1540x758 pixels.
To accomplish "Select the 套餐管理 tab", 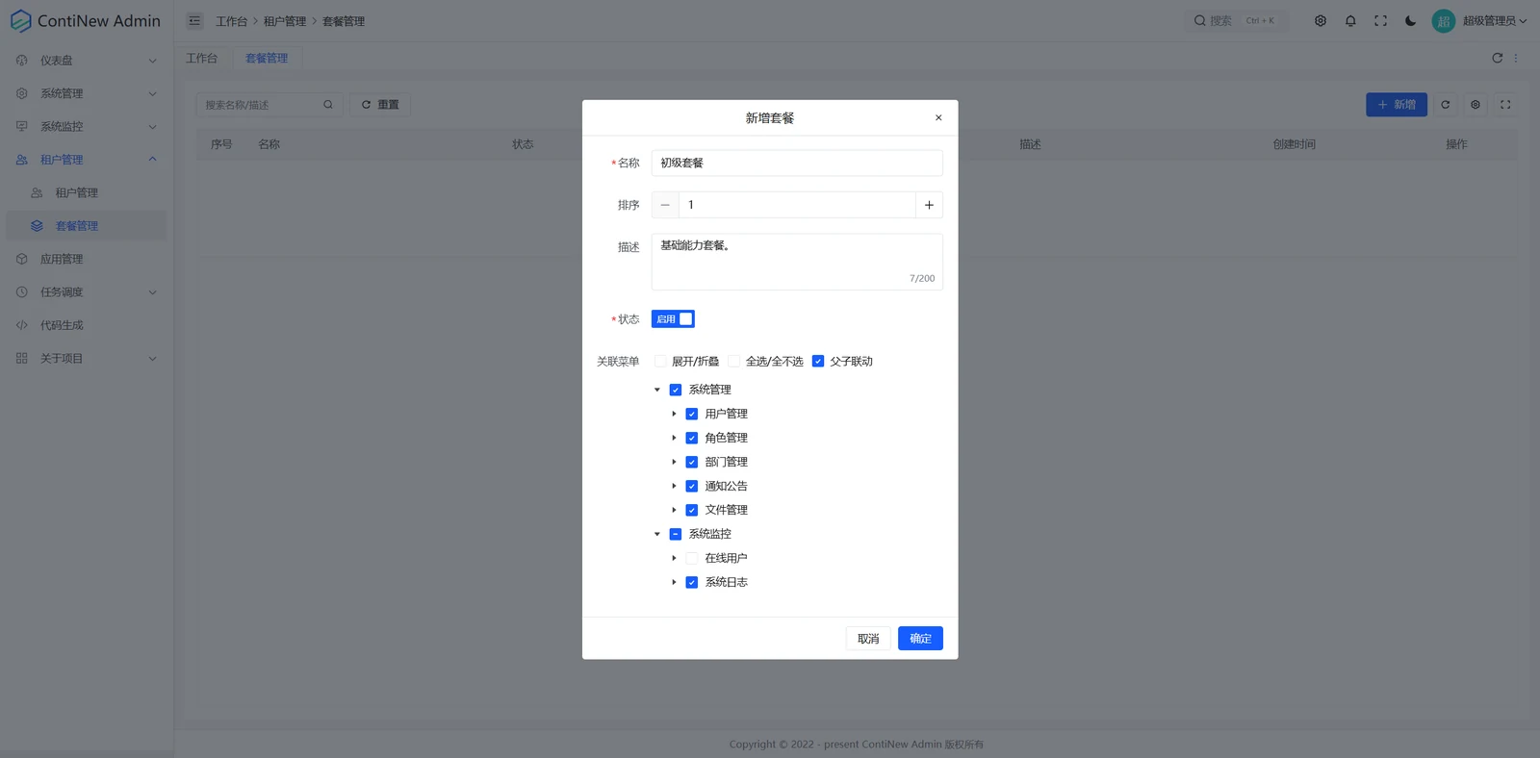I will [267, 58].
